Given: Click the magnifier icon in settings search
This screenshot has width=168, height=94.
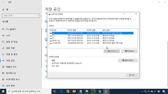Looking at the screenshot, I should click(x=38, y=16).
